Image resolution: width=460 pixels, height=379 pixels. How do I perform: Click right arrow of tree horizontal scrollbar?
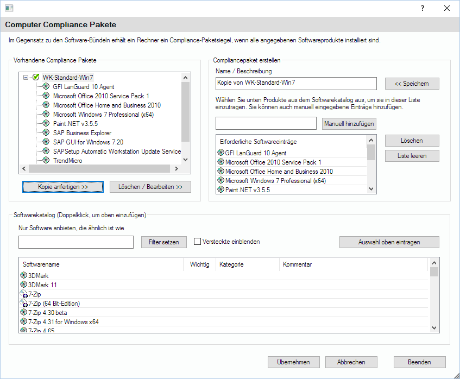pos(177,169)
